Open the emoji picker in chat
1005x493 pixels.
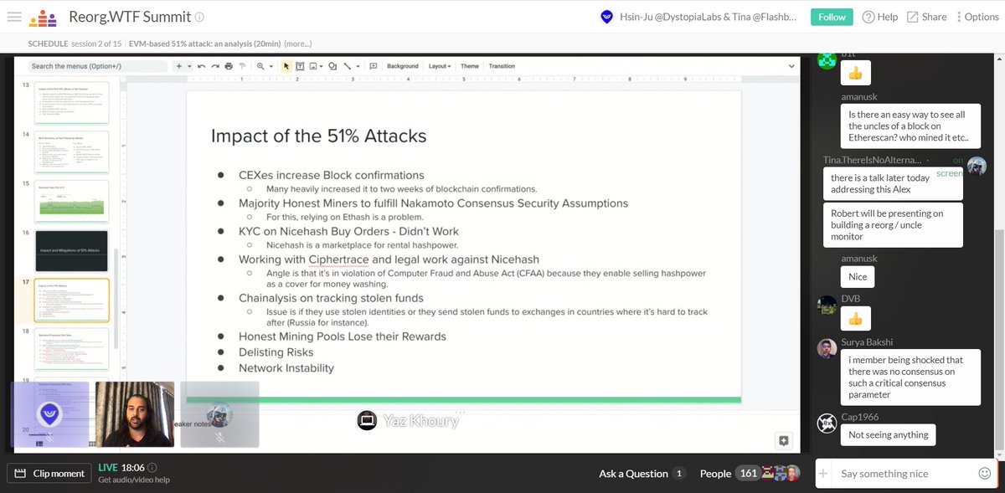coord(985,474)
